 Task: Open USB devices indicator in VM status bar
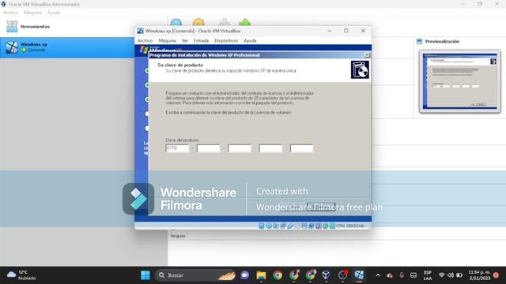(290, 226)
